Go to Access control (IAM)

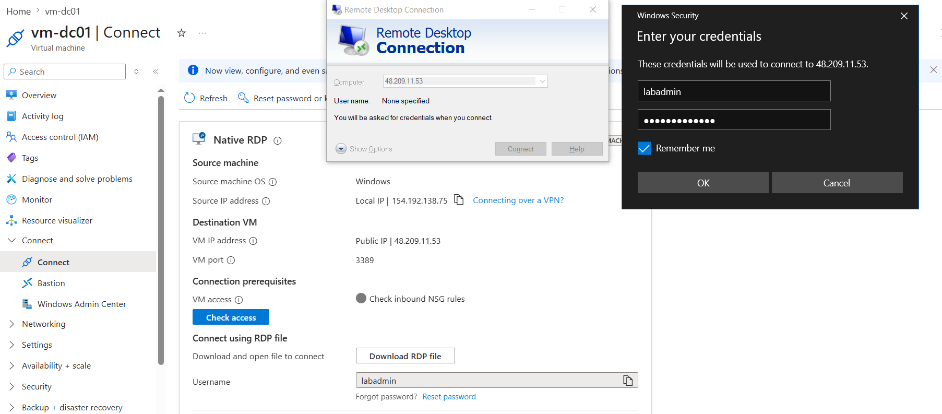coord(60,137)
